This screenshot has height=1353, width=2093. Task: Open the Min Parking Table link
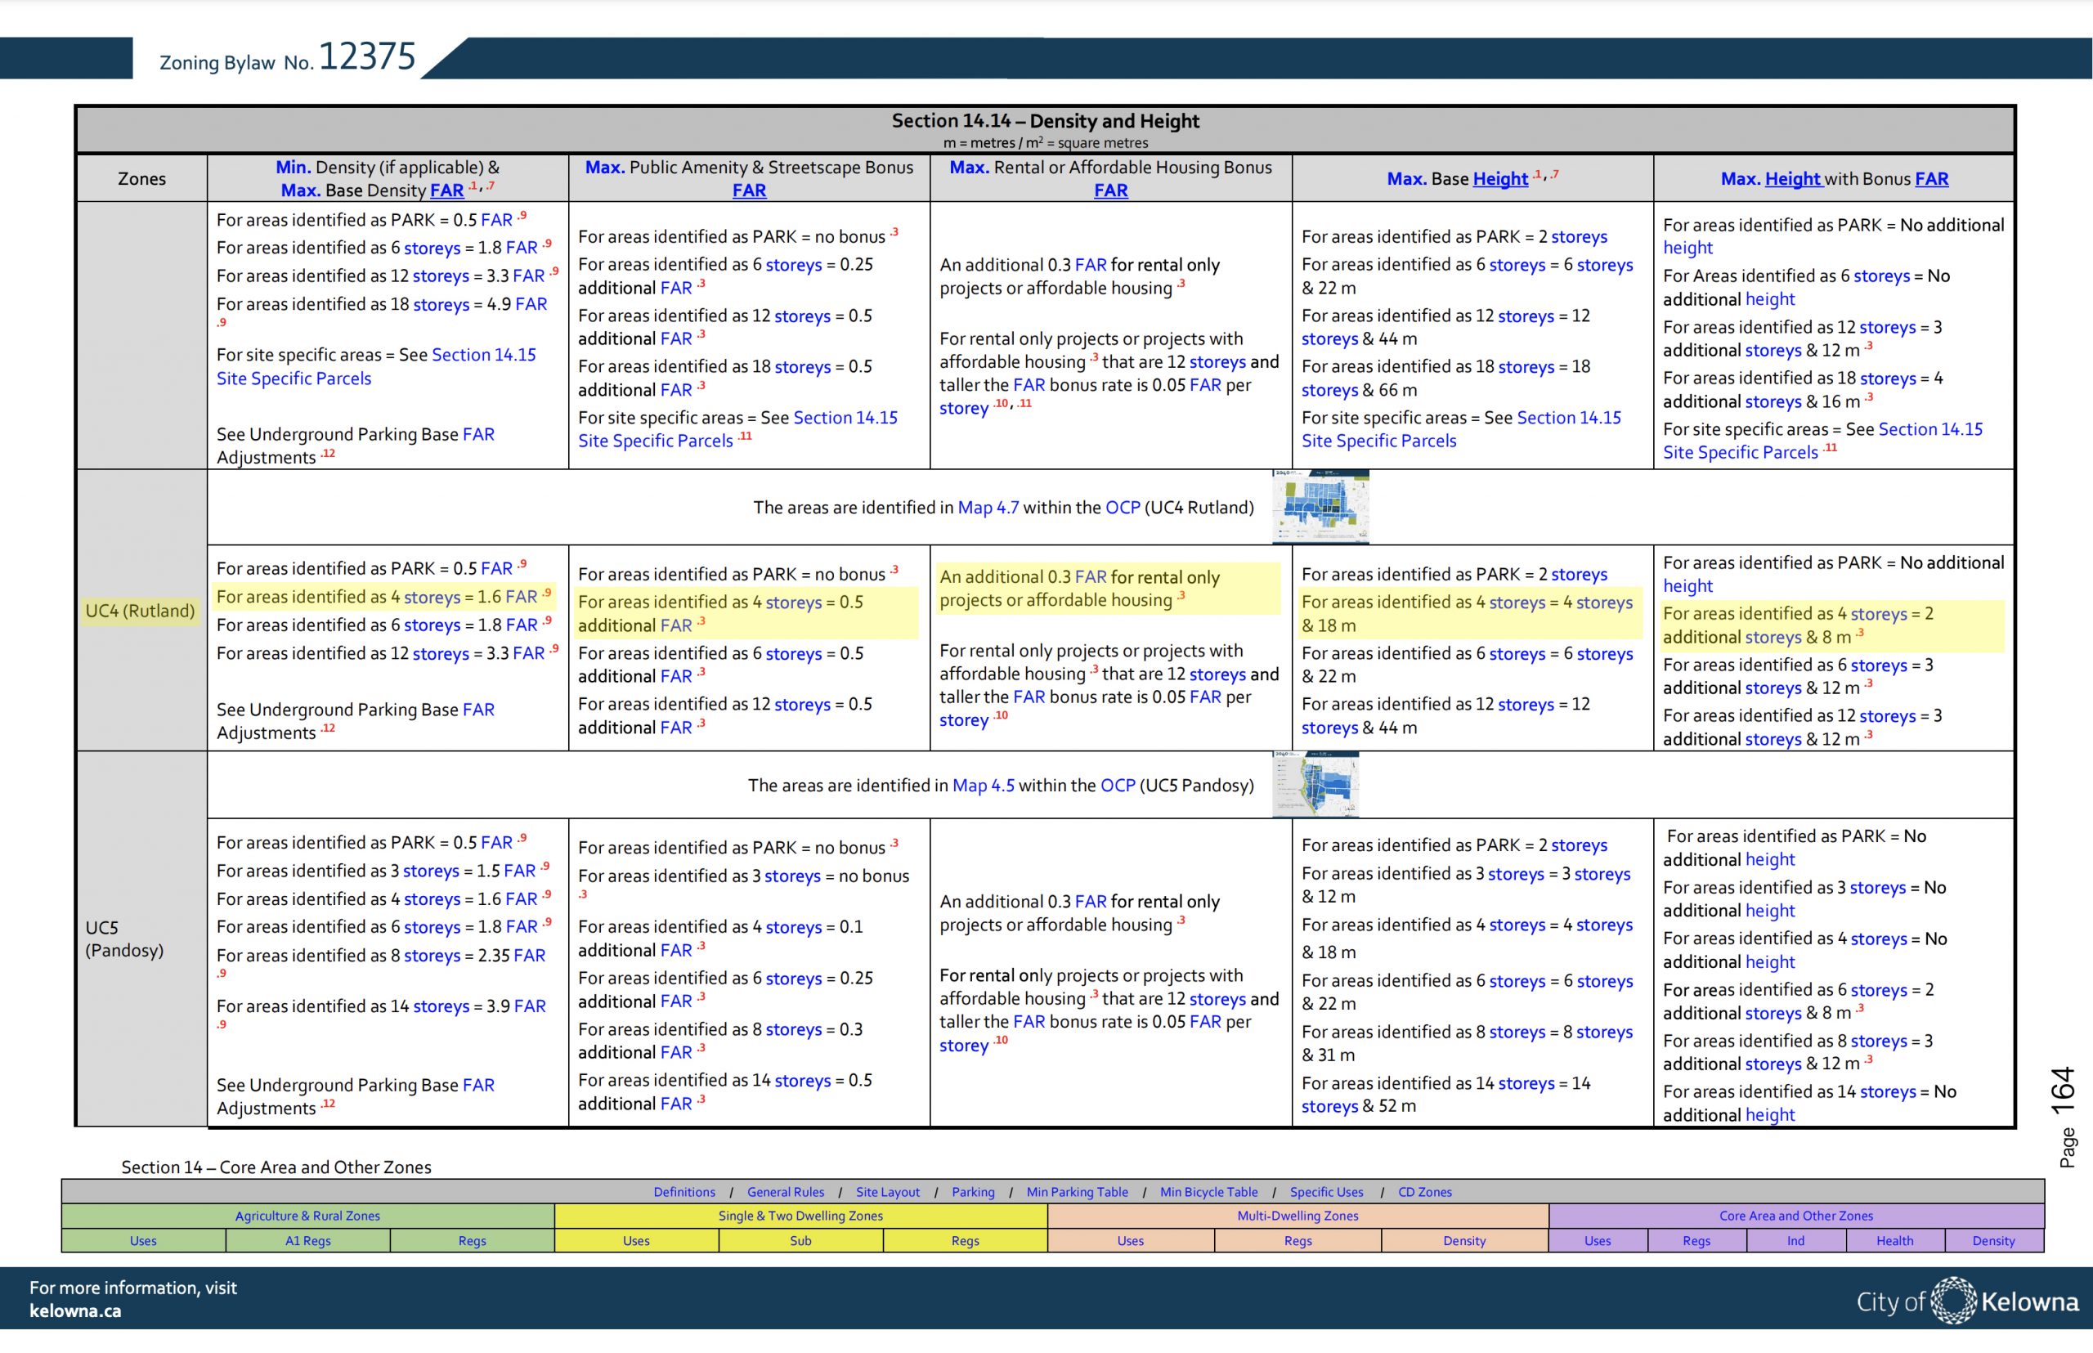1078,1192
